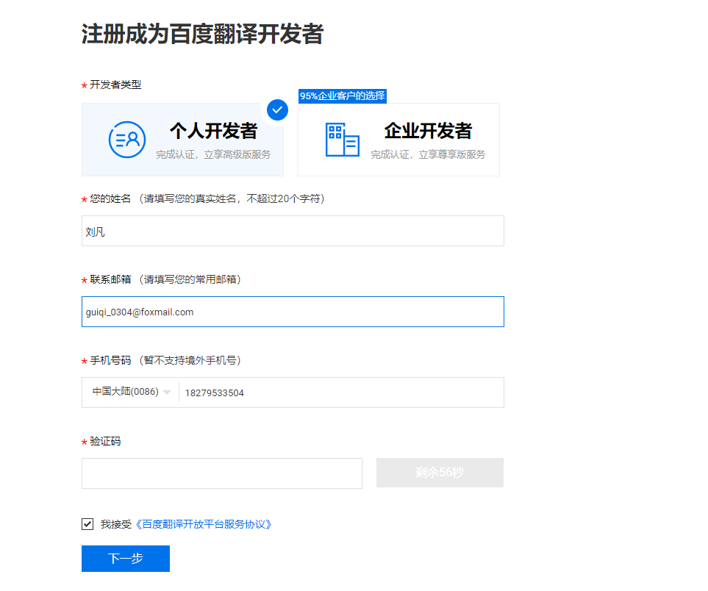This screenshot has height=591, width=708.
Task: Click the 手机号码 field label
Action: click(110, 360)
